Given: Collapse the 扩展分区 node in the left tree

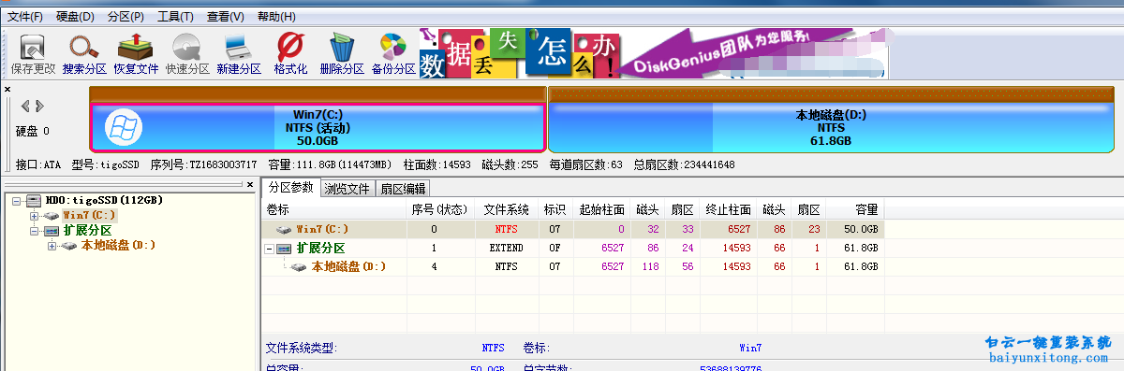Looking at the screenshot, I should pyautogui.click(x=35, y=231).
